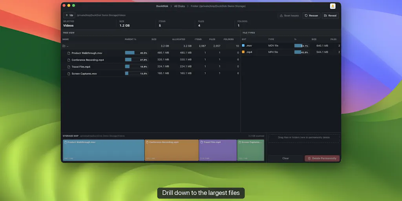Sort tree view by Allocated column header
The width and height of the screenshot is (402, 201).
tap(179, 40)
